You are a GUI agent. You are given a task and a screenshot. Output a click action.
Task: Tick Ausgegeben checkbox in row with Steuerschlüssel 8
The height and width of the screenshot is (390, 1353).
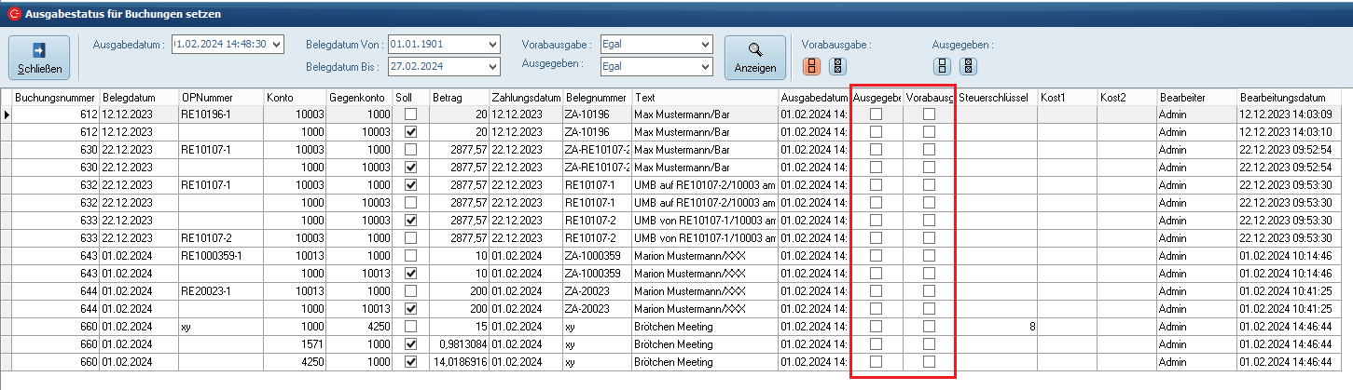pos(876,327)
